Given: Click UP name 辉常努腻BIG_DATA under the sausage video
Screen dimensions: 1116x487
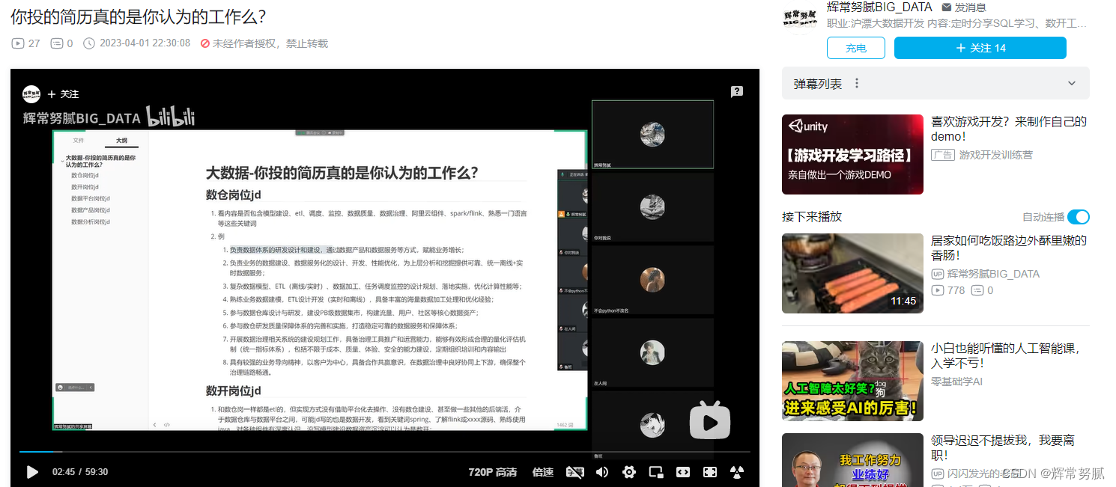Looking at the screenshot, I should pos(993,274).
